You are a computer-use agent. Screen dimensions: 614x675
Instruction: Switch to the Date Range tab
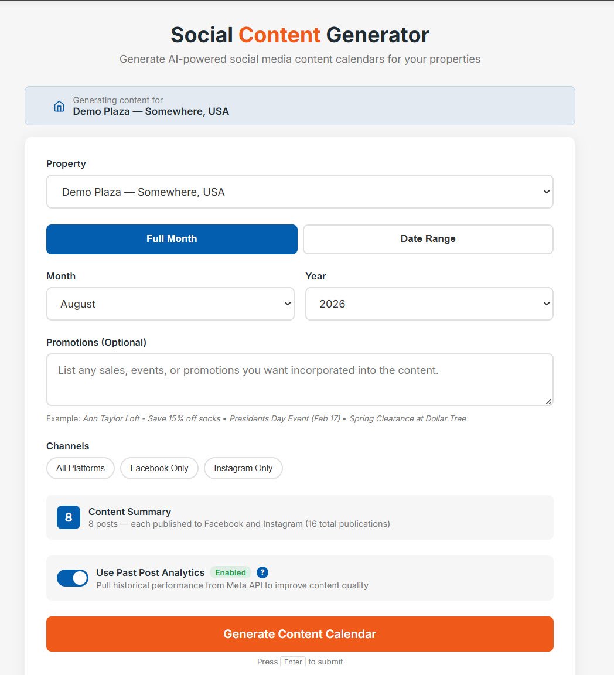(x=428, y=238)
